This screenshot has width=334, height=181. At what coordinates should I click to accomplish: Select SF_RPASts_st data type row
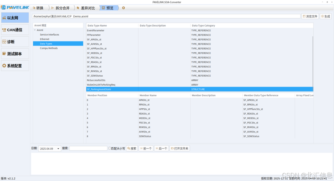tap(199, 67)
